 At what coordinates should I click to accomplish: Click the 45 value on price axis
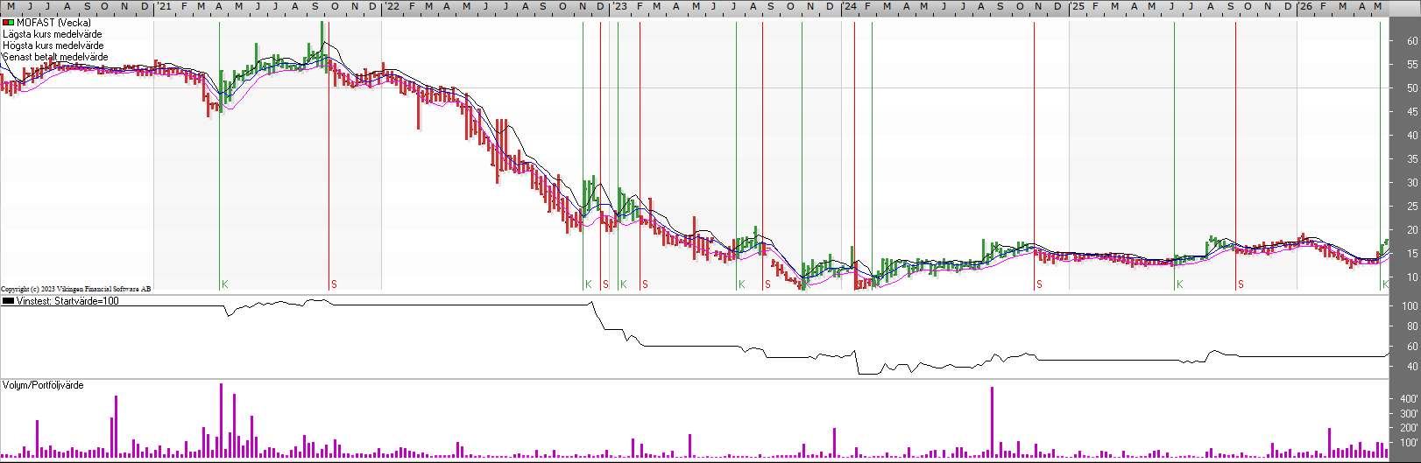tap(1413, 112)
